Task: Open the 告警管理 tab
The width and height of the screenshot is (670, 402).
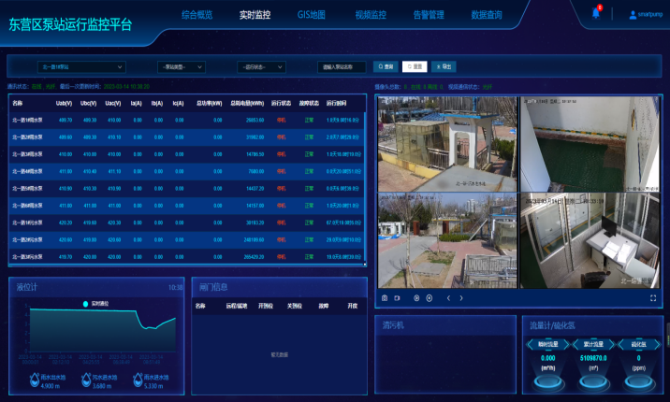Action: pos(427,15)
